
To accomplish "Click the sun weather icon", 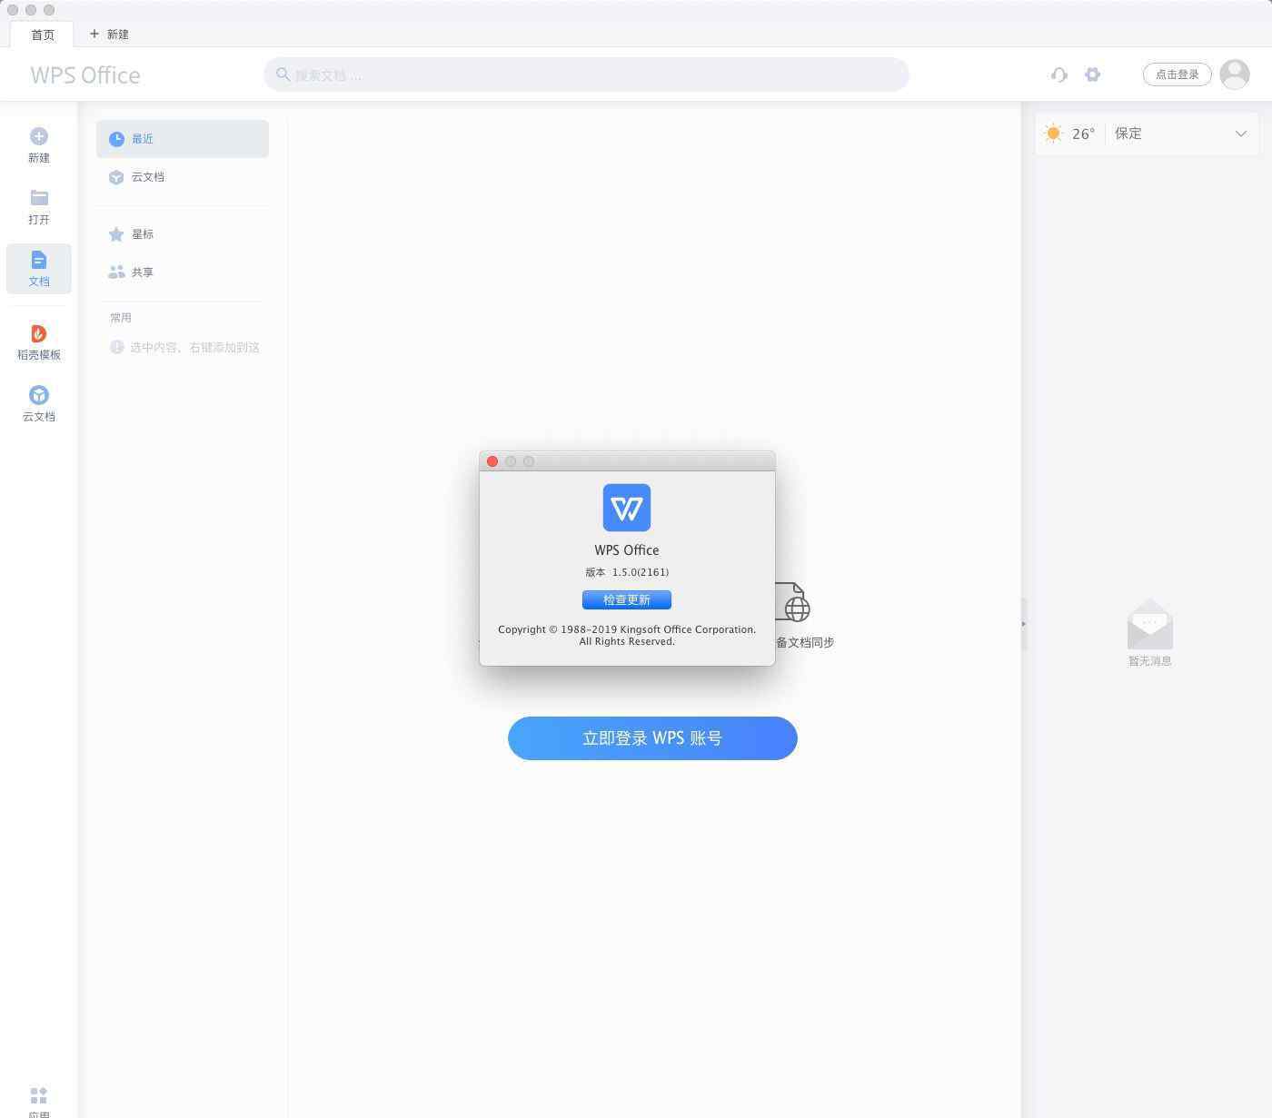I will [1053, 134].
